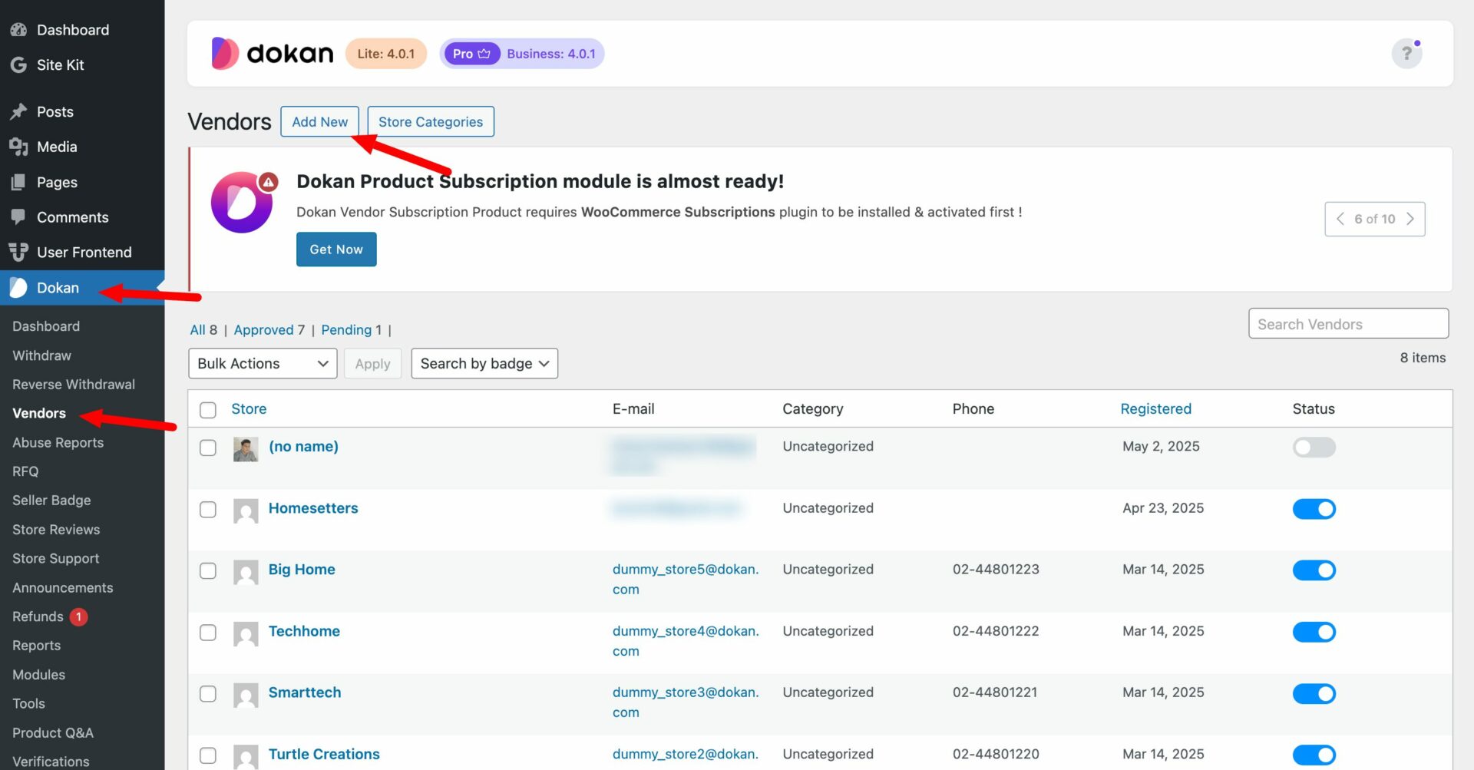Click the Store Categories button
This screenshot has width=1474, height=770.
tap(431, 121)
